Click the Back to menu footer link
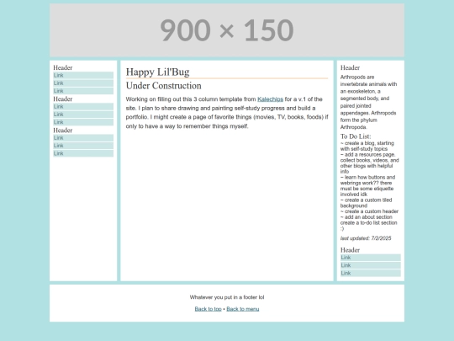Screen dimensions: 454x341 point(243,309)
